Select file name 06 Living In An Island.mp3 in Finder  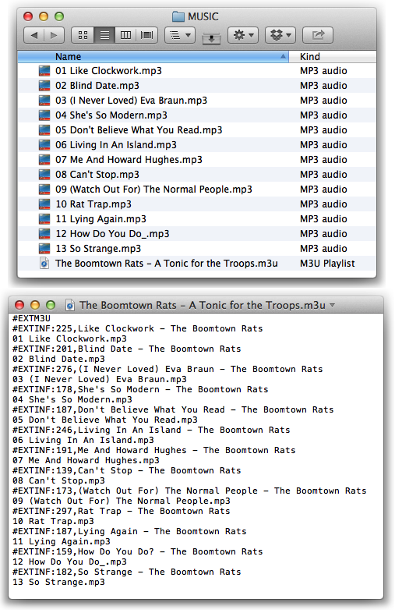click(116, 145)
